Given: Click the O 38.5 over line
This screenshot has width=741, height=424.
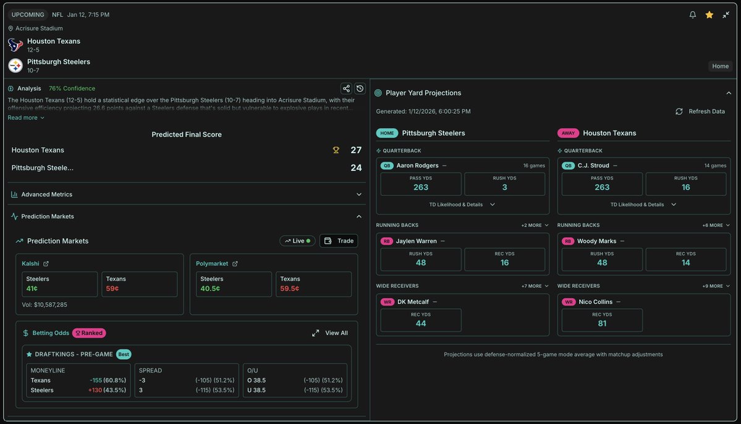Looking at the screenshot, I should [x=295, y=381].
